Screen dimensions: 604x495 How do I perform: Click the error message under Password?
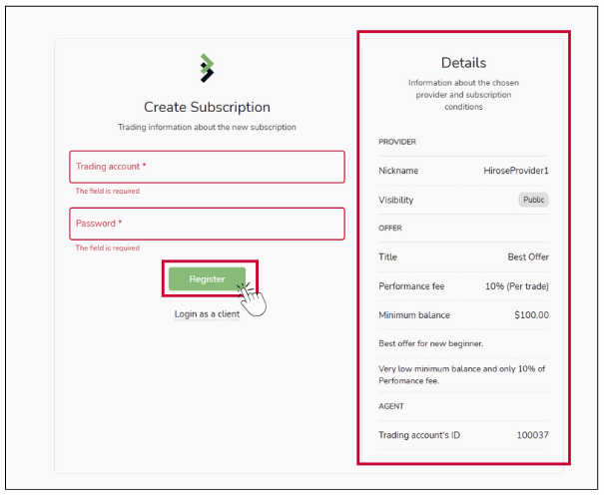click(x=108, y=247)
